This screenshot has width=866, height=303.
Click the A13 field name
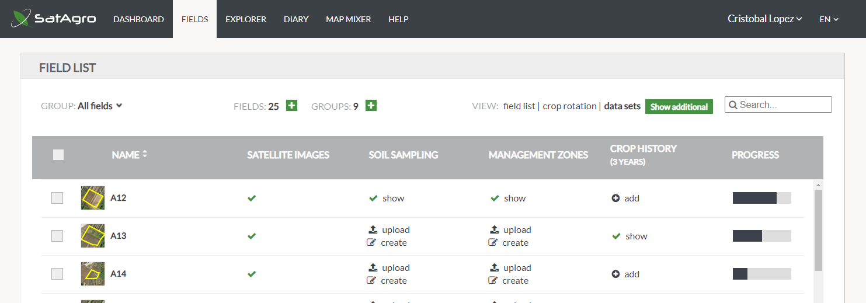pos(119,236)
